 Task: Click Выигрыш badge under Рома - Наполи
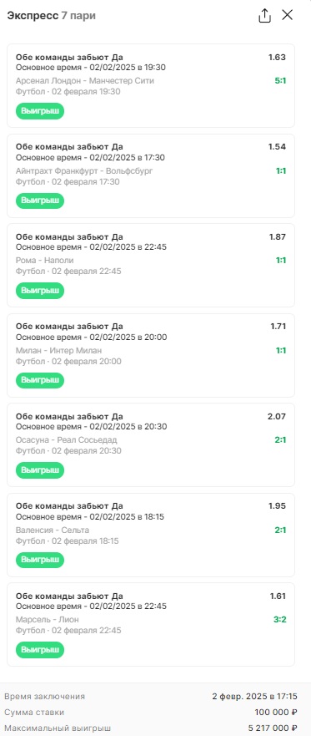(40, 291)
